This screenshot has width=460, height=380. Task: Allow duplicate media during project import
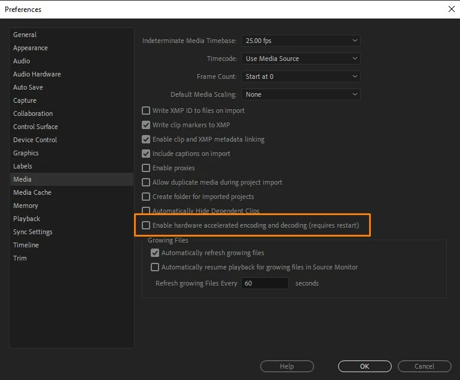[146, 182]
